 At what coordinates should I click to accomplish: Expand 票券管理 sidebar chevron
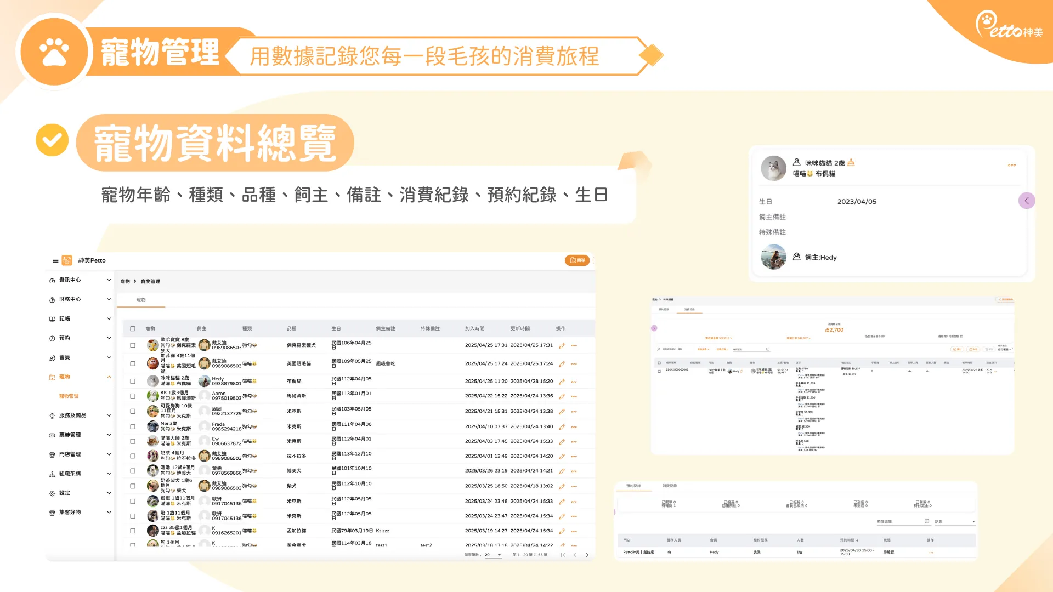(x=109, y=435)
